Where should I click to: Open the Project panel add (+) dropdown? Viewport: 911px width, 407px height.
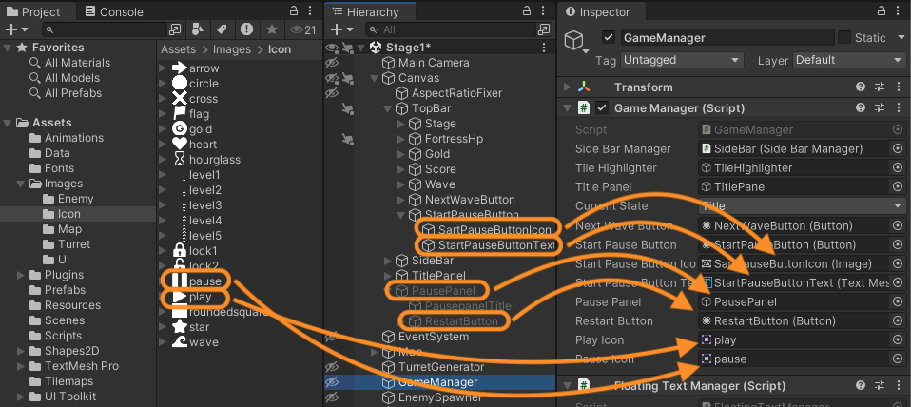click(x=16, y=29)
